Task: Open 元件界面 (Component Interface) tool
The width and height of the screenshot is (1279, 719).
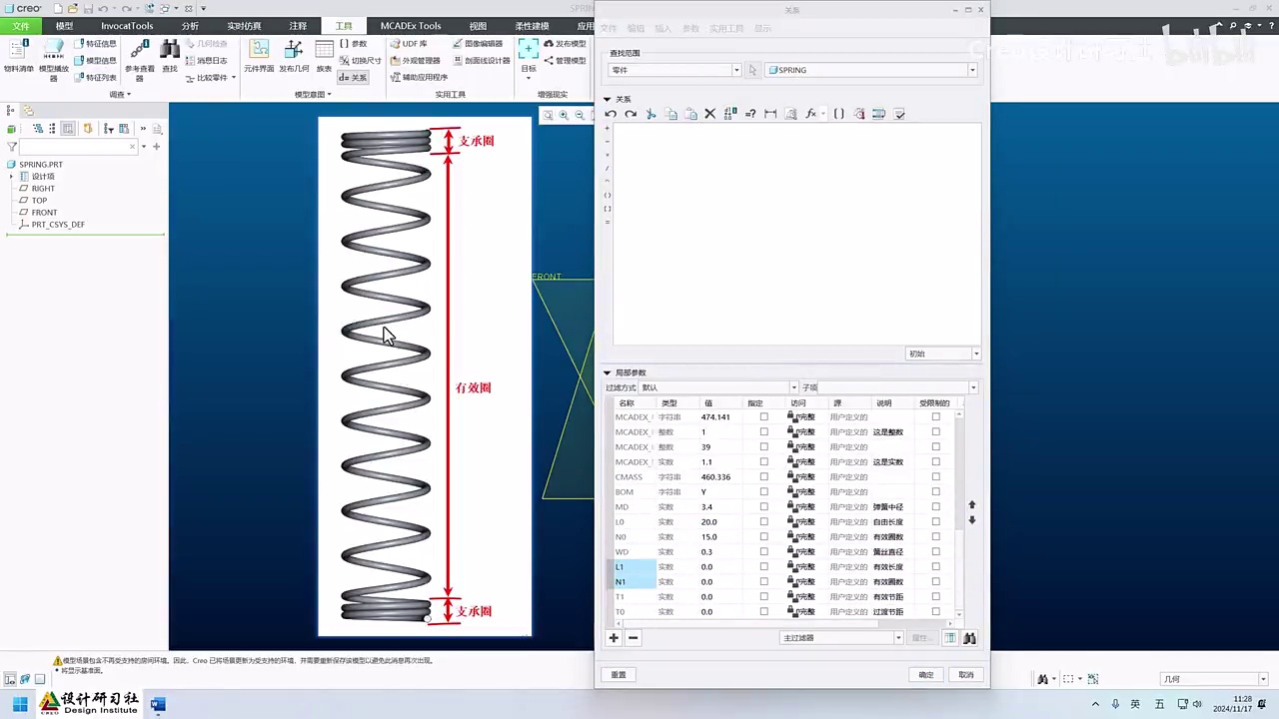Action: tap(259, 56)
